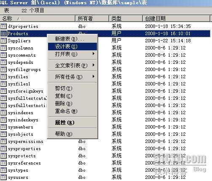Click 用户 type in the Suppliers row
Image resolution: width=212 pixels, height=181 pixels.
pos(116,41)
